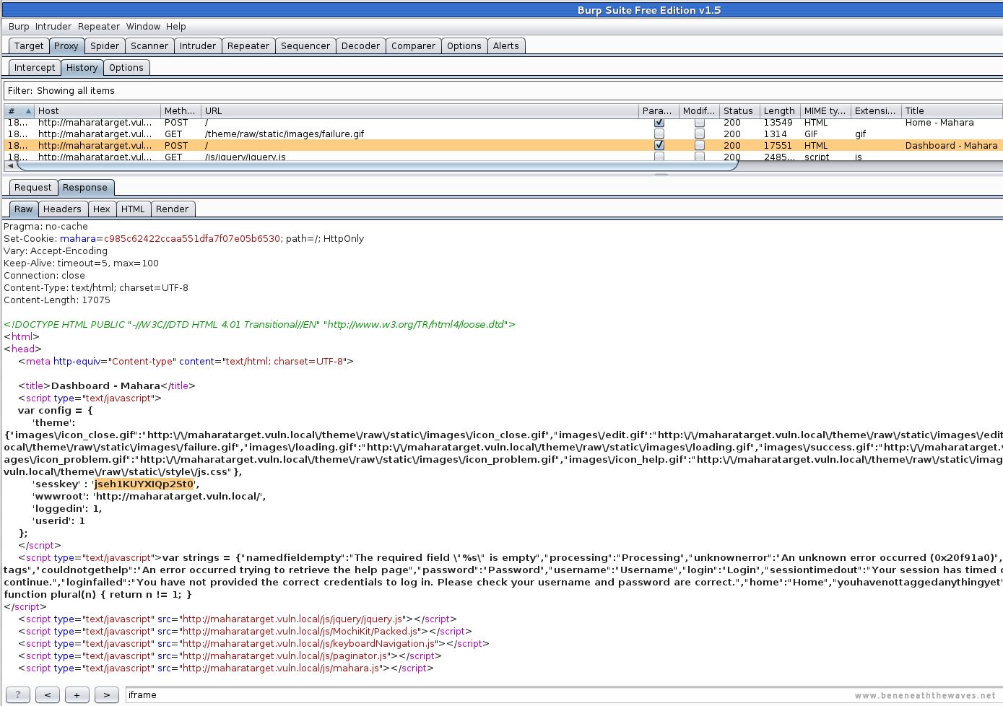The image size is (1003, 706).
Task: Open search help with ? button
Action: [x=17, y=694]
